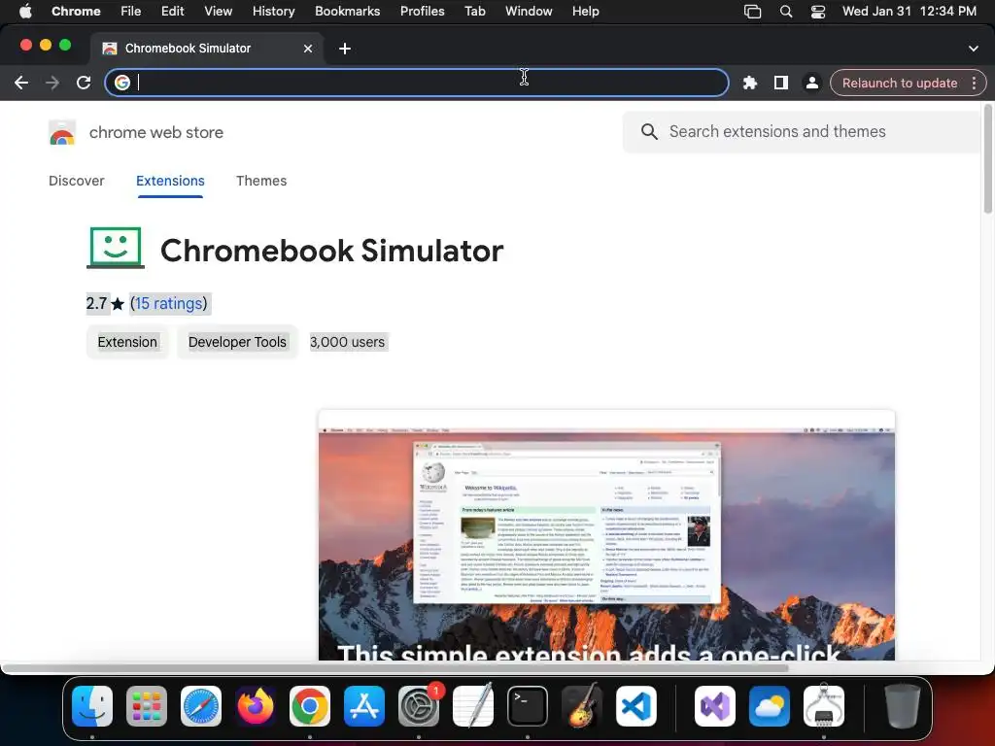995x746 pixels.
Task: Click the menu bar date and time
Action: point(909,12)
